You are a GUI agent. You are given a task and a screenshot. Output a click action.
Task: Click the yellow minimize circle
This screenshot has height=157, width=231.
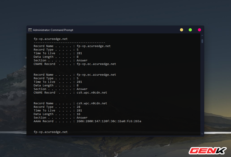pos(182,30)
